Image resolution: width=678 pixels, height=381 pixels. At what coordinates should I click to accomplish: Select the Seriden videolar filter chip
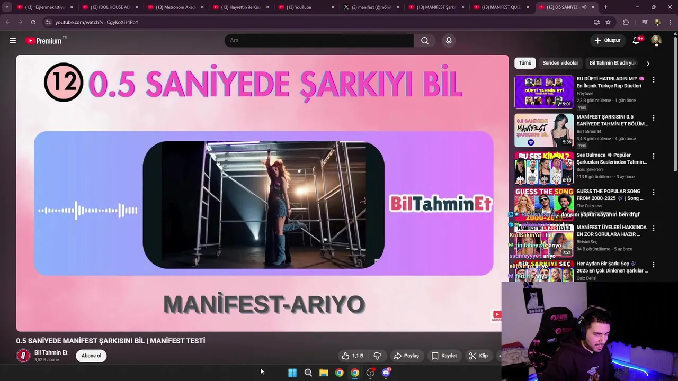[x=560, y=63]
